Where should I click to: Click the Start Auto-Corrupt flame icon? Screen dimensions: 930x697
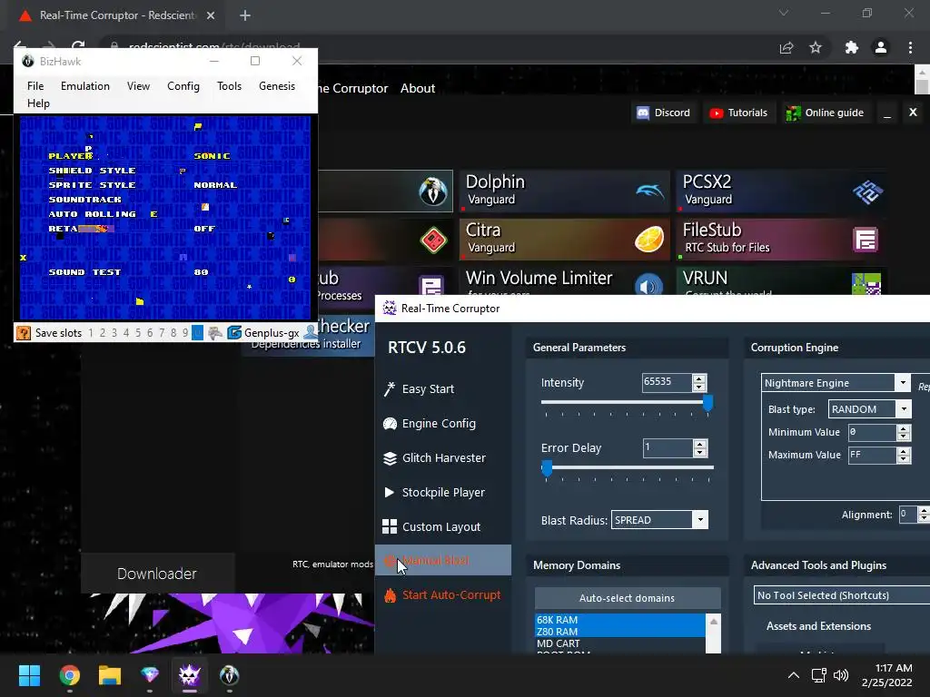click(390, 595)
